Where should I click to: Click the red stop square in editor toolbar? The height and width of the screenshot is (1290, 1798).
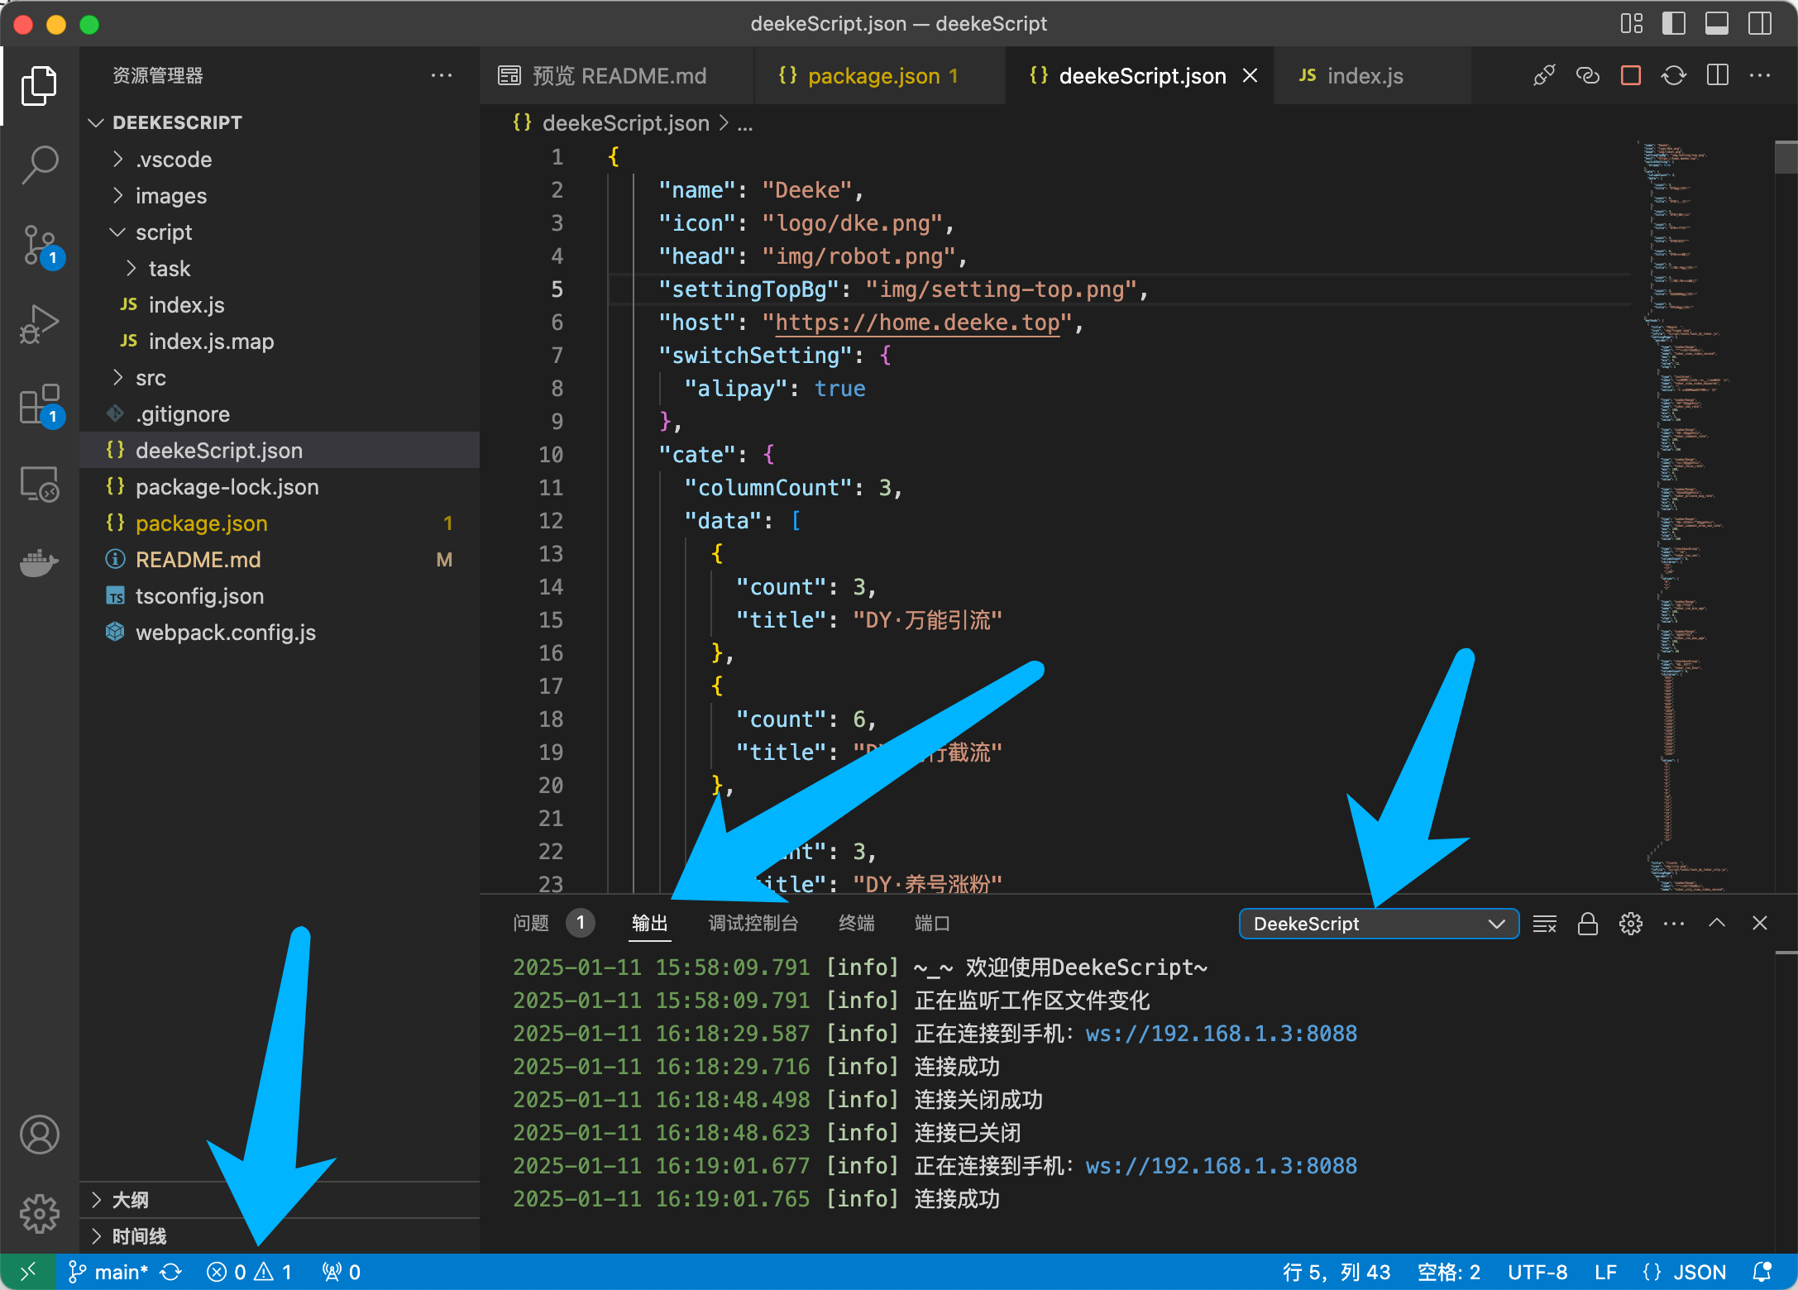[1630, 76]
